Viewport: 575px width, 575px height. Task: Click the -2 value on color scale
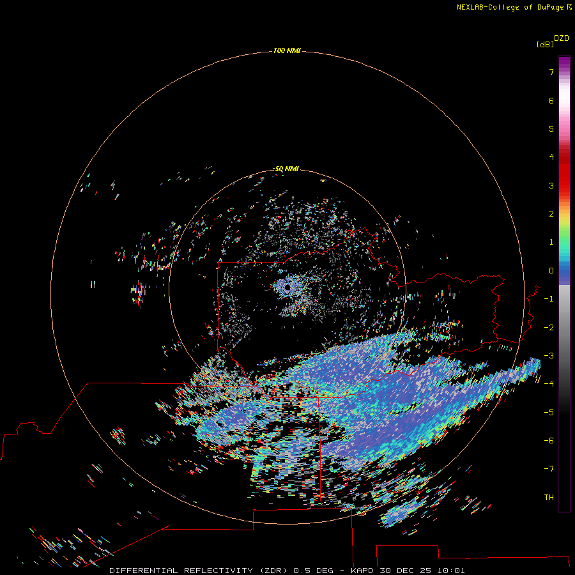[549, 328]
